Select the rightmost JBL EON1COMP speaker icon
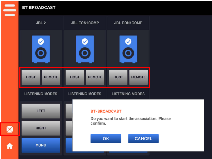This screenshot has width=212, height=159. coord(128,49)
